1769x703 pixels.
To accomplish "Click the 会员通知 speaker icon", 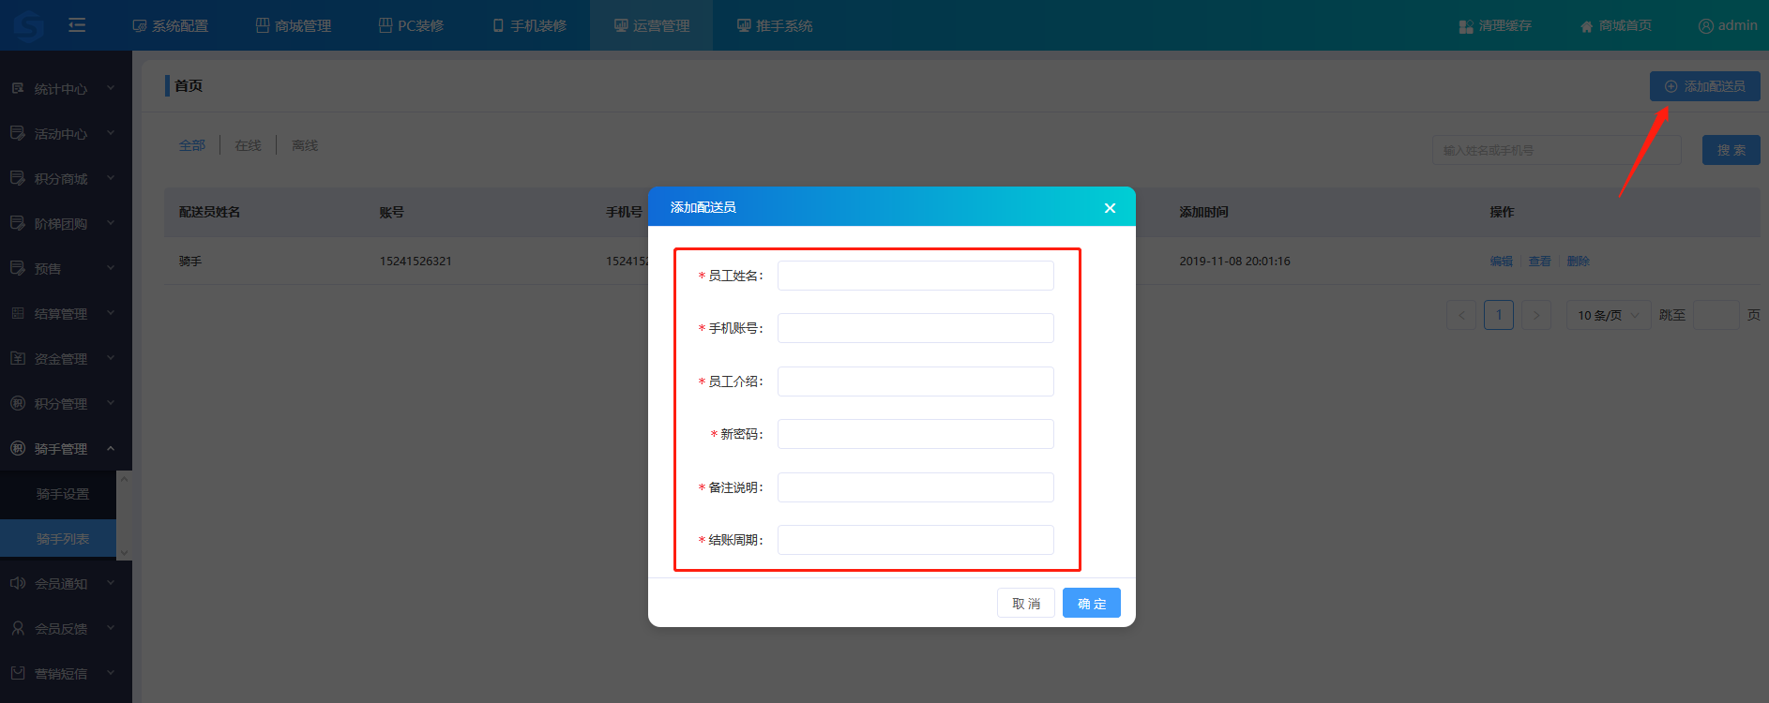I will (x=18, y=583).
